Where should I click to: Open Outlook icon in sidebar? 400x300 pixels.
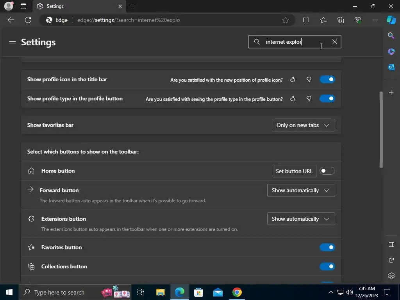tap(391, 67)
